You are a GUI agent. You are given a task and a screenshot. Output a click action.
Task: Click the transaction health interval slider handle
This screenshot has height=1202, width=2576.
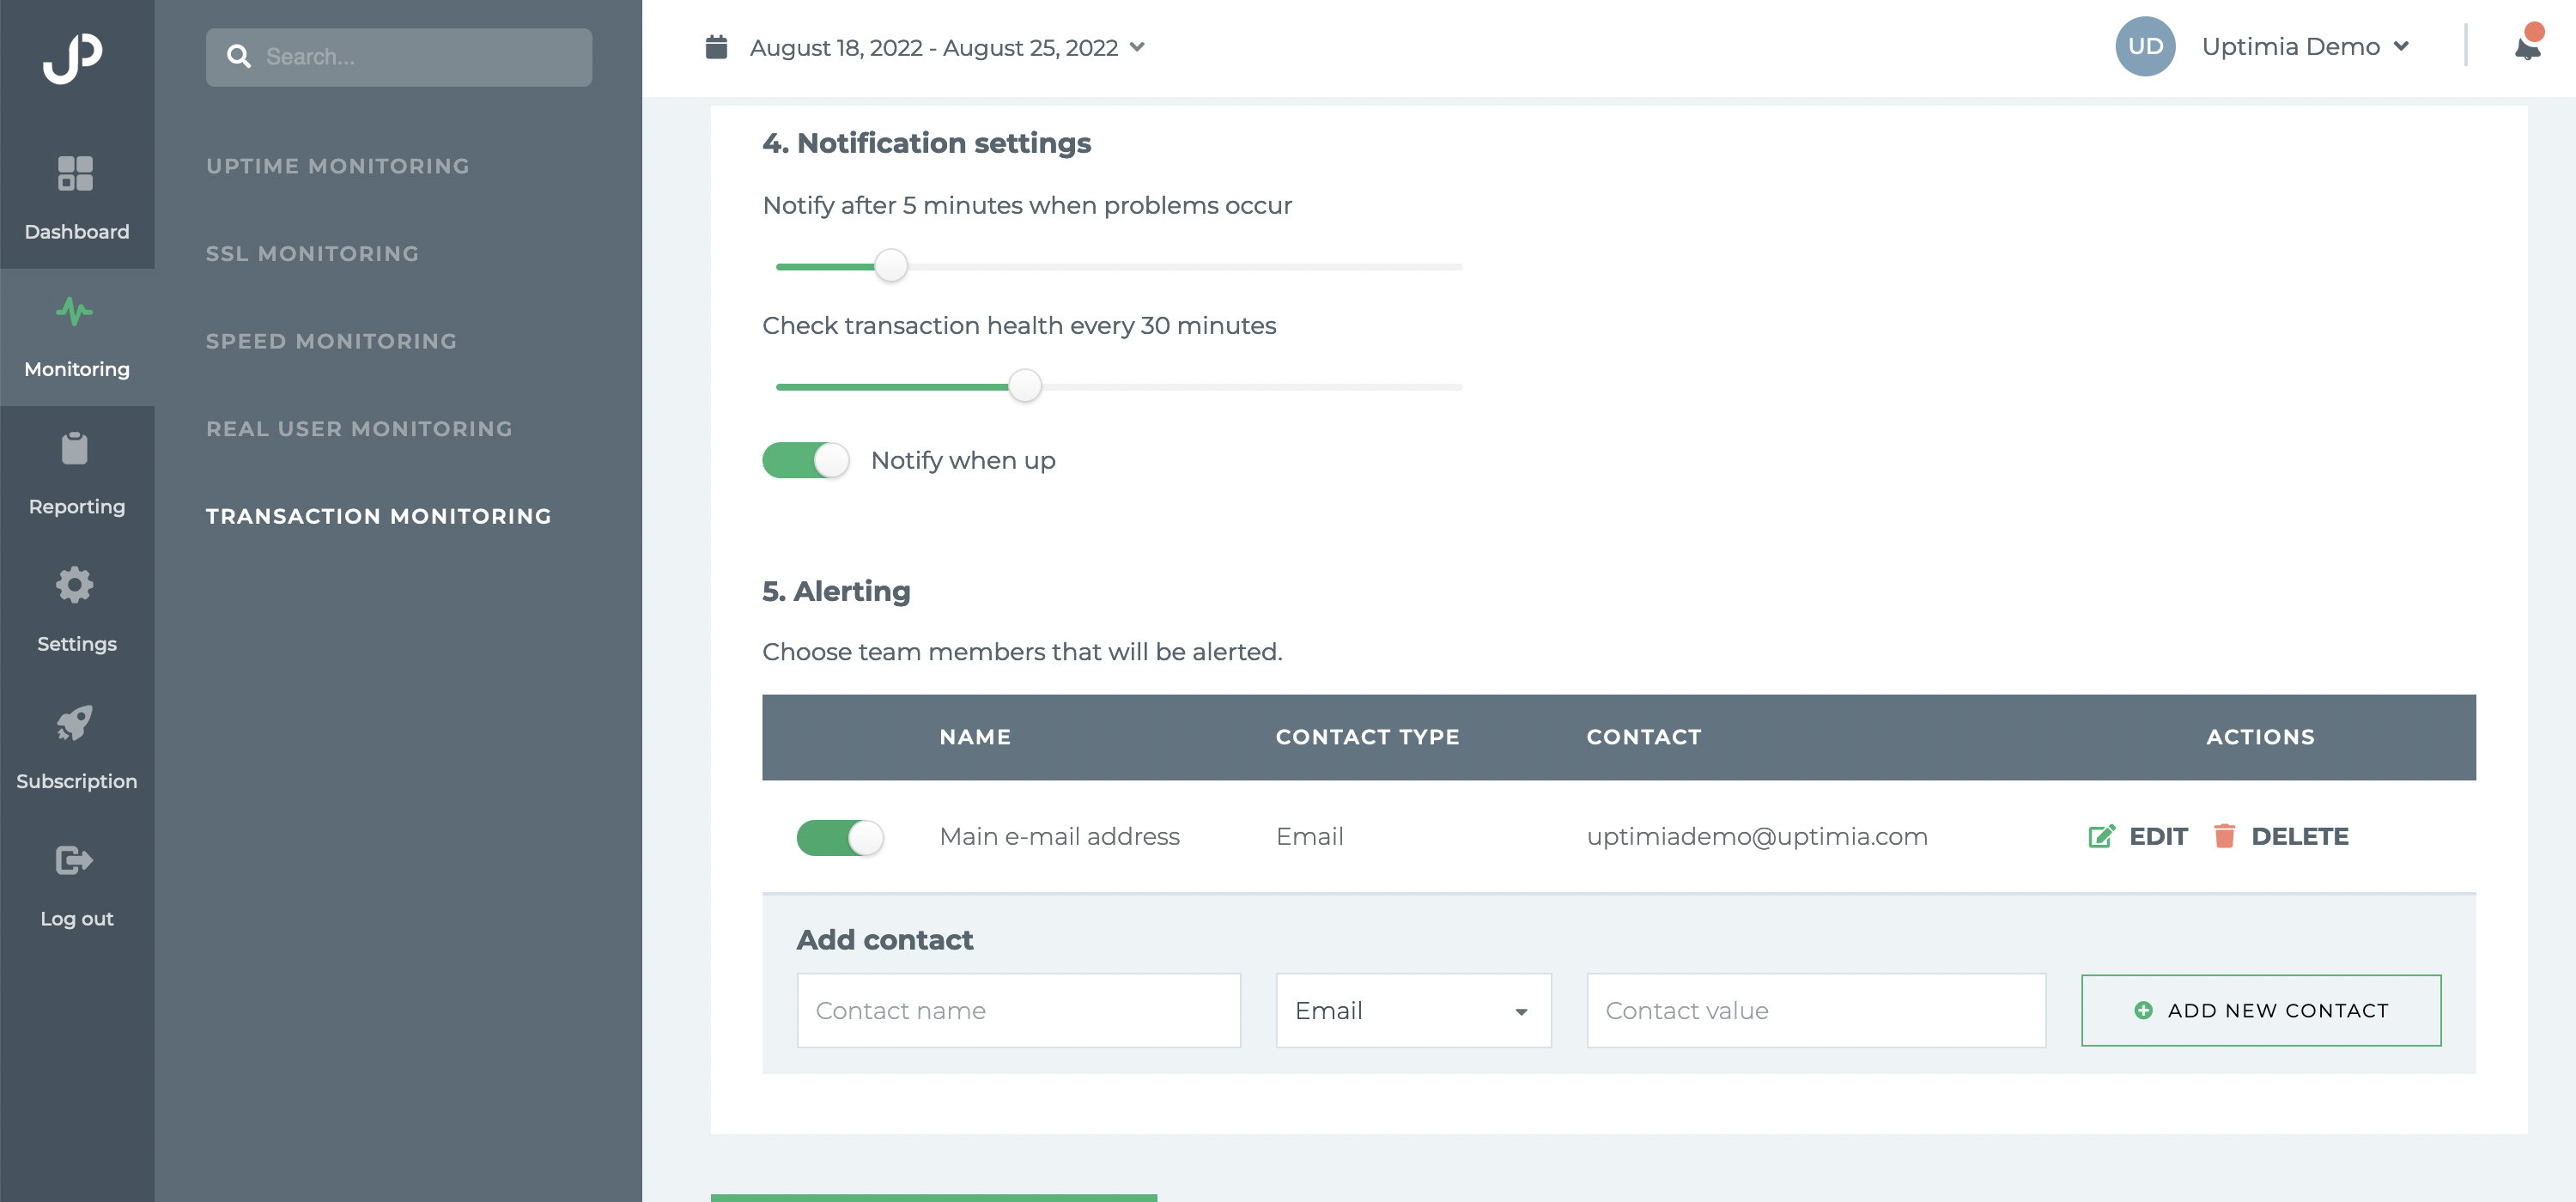1025,386
